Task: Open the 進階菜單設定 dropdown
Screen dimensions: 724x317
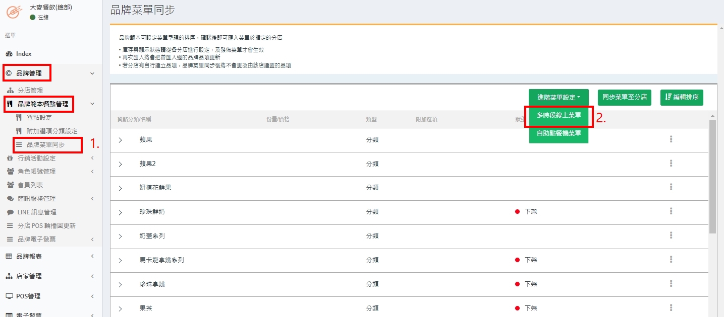Action: 559,97
